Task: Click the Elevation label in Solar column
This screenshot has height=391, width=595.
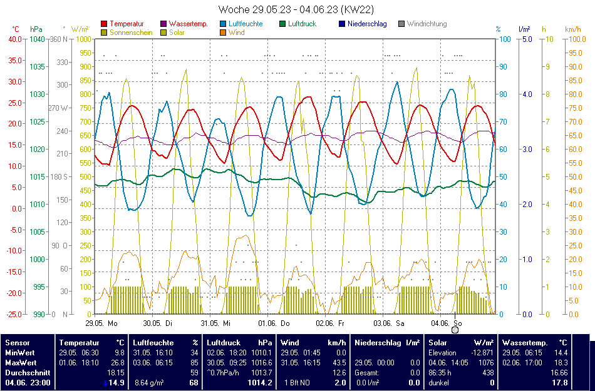Action: coord(442,353)
